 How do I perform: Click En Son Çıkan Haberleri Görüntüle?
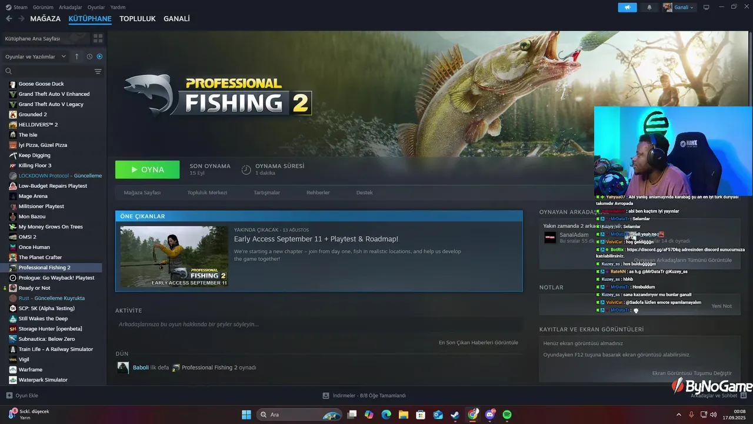click(x=478, y=343)
